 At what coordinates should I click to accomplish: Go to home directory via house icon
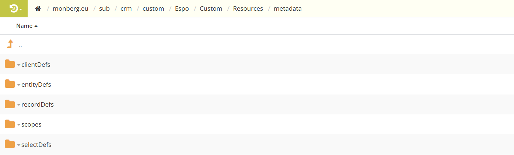pos(38,8)
